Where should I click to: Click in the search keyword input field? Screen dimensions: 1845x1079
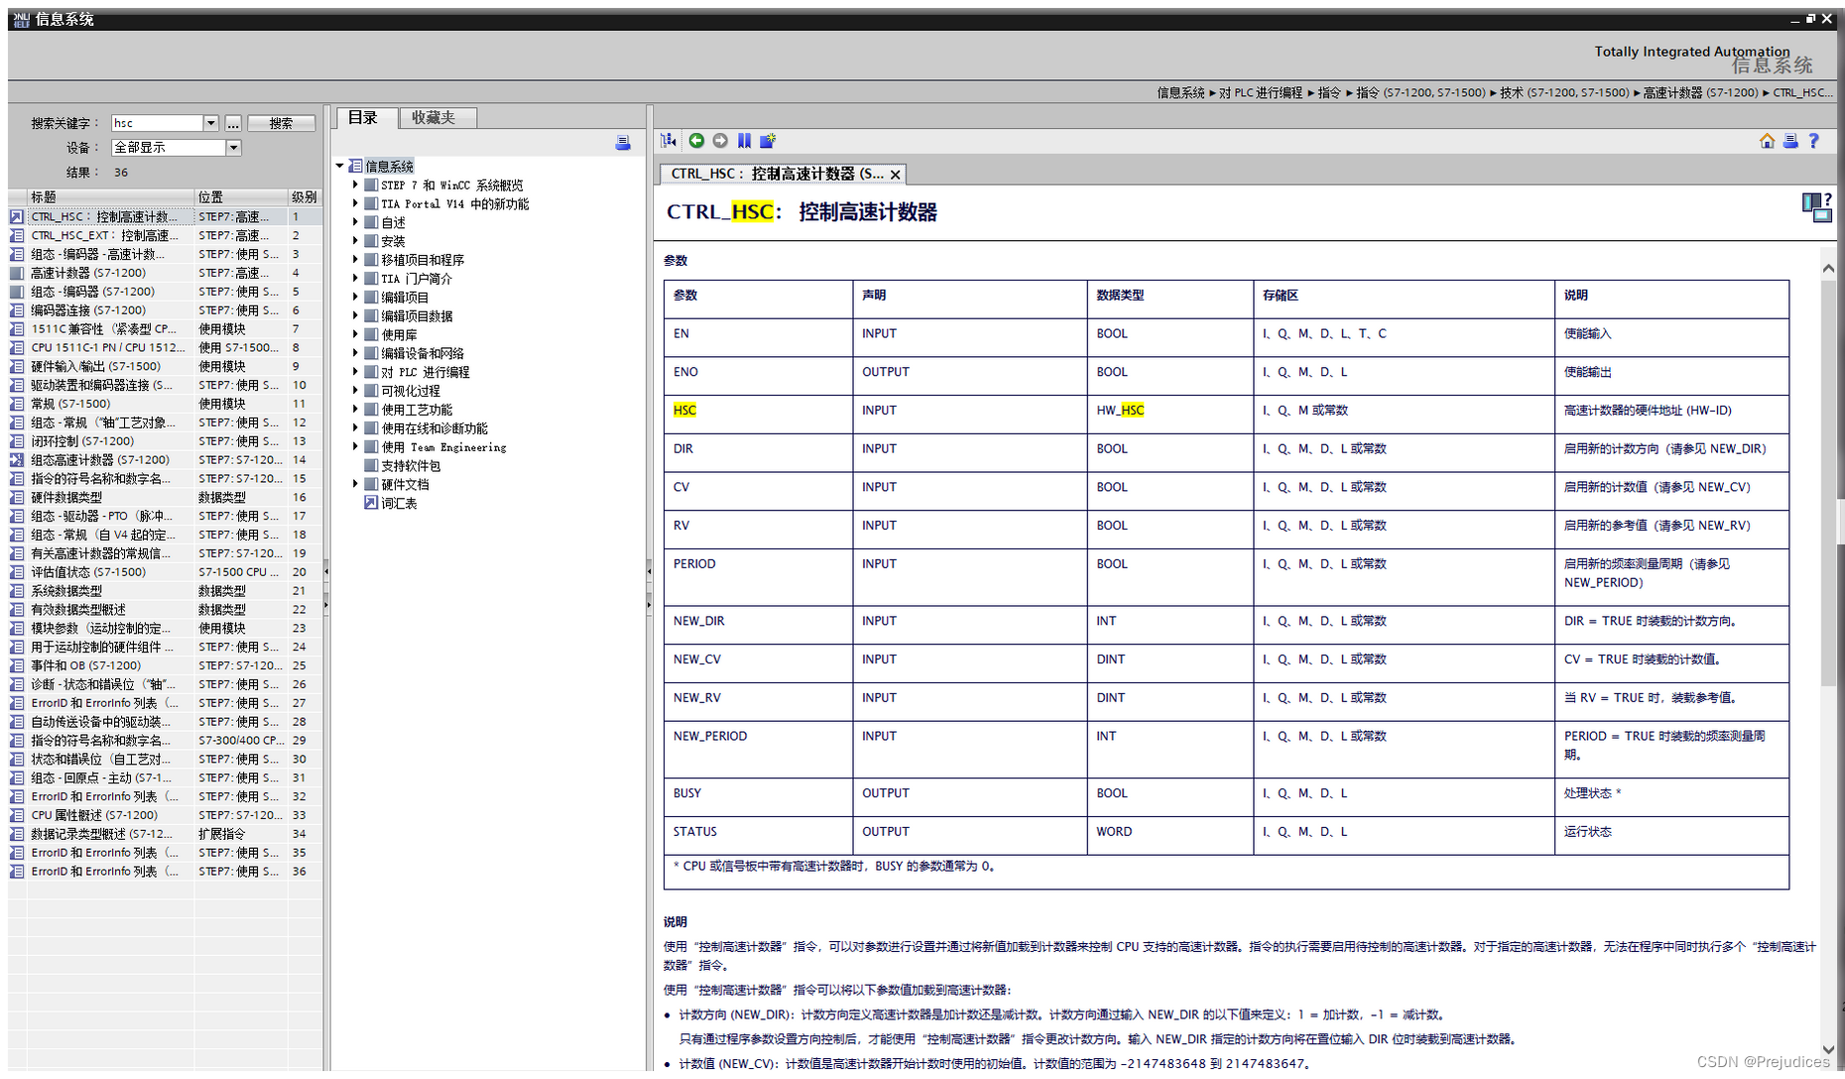coord(157,123)
